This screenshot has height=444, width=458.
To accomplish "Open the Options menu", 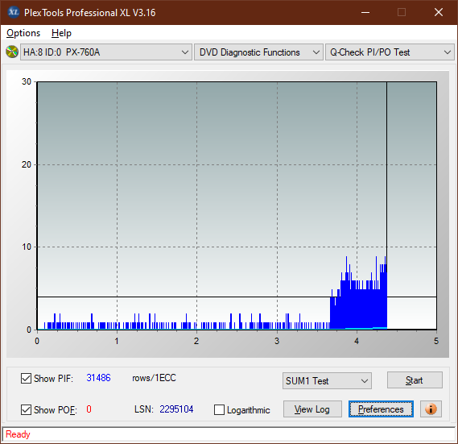I will (x=23, y=33).
